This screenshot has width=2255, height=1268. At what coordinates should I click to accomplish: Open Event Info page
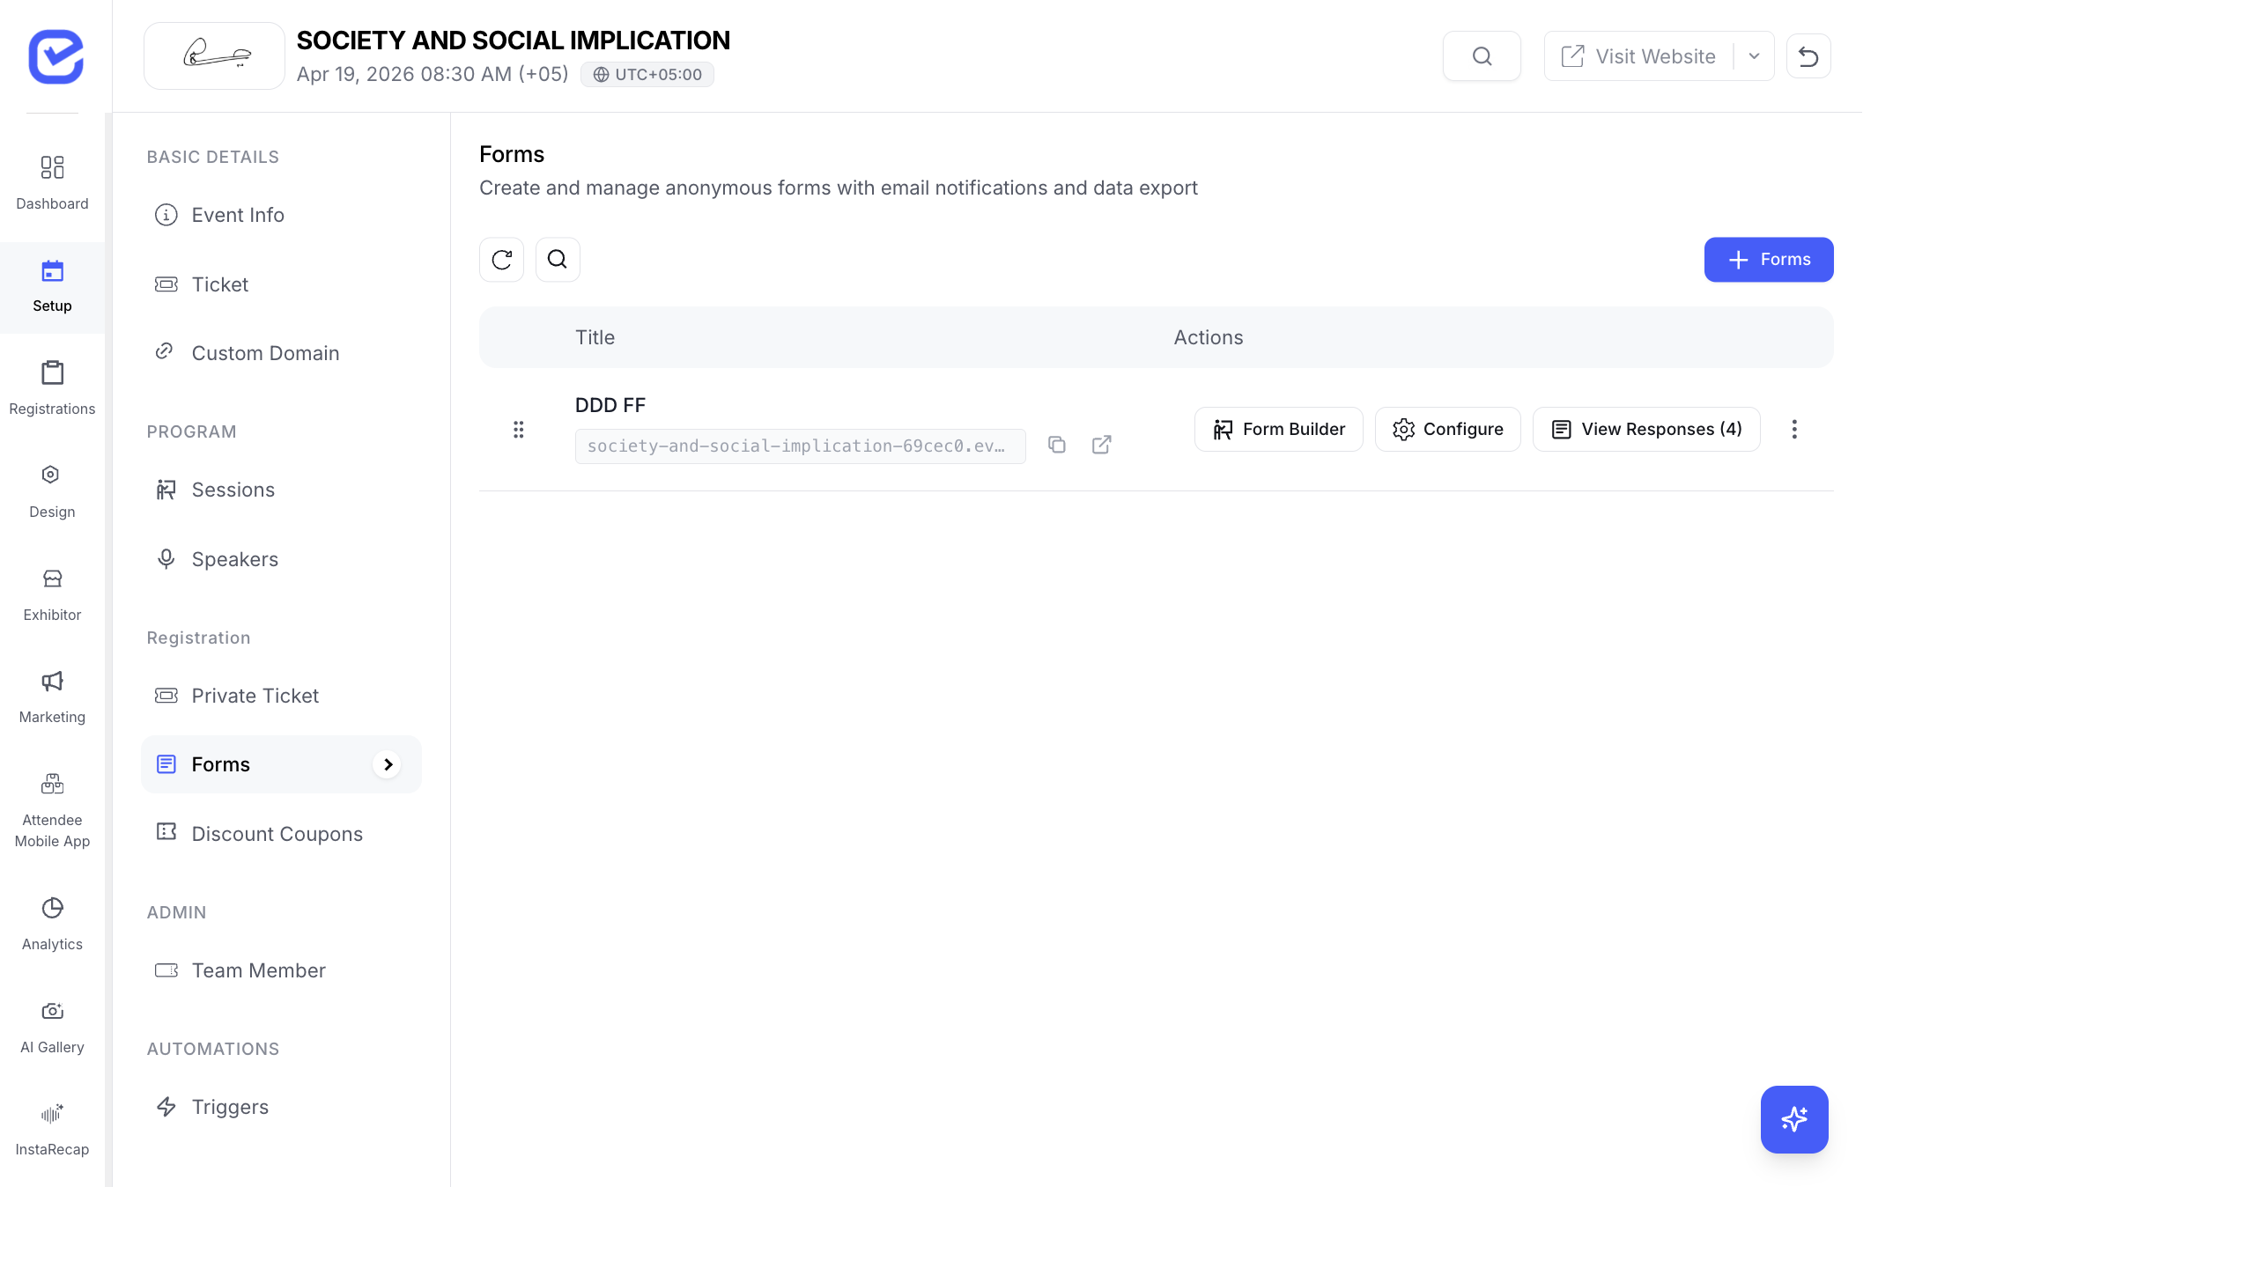[x=282, y=215]
